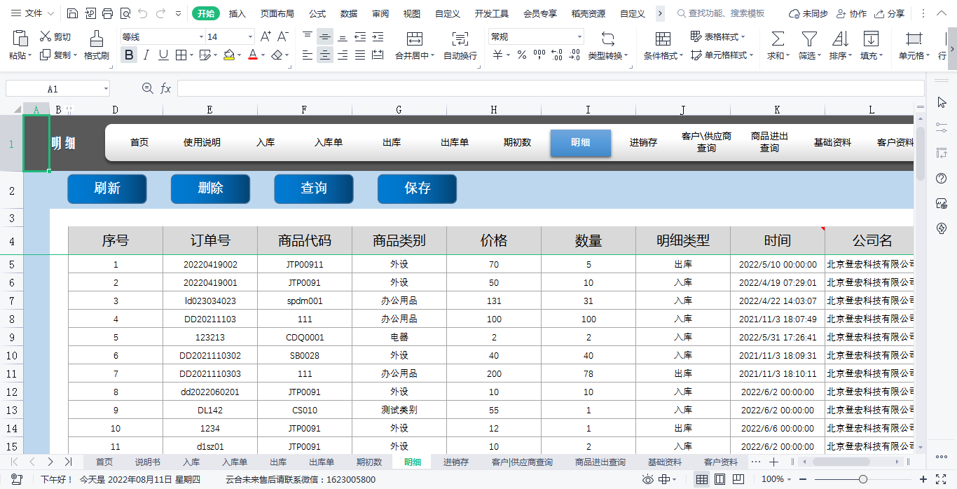Click the Merge and Center (合并居中) icon
Image resolution: width=957 pixels, height=489 pixels.
415,39
